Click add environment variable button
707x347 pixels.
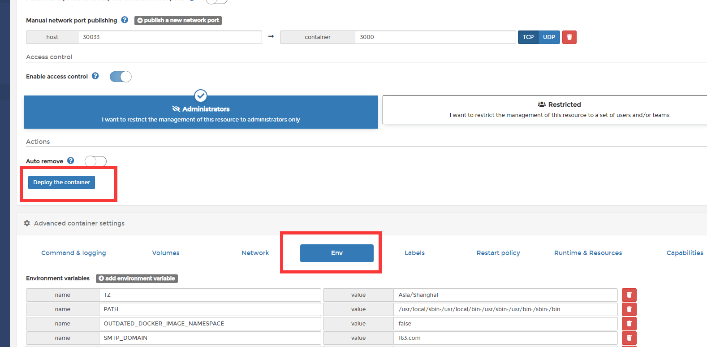(x=137, y=278)
